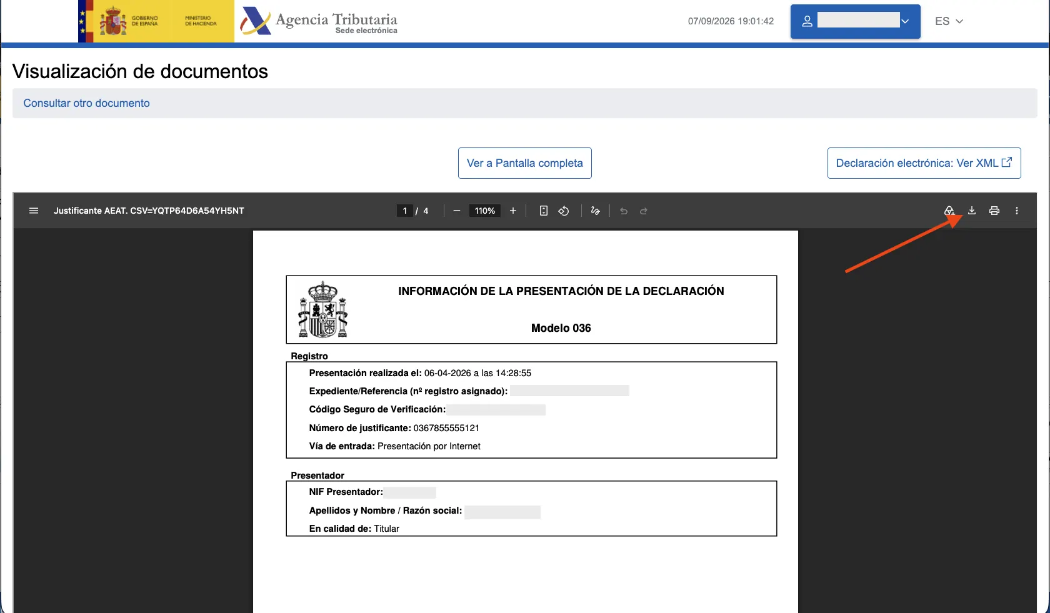Rotate the PDF counterclockwise

coord(564,211)
